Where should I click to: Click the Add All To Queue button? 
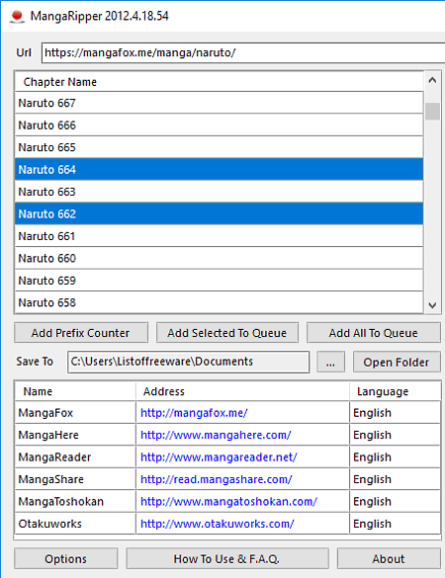coord(374,333)
